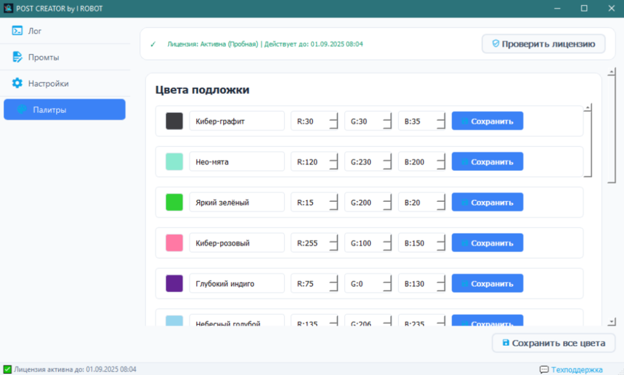This screenshot has width=624, height=375.
Task: Switch to the Настройки section
Action: click(48, 84)
